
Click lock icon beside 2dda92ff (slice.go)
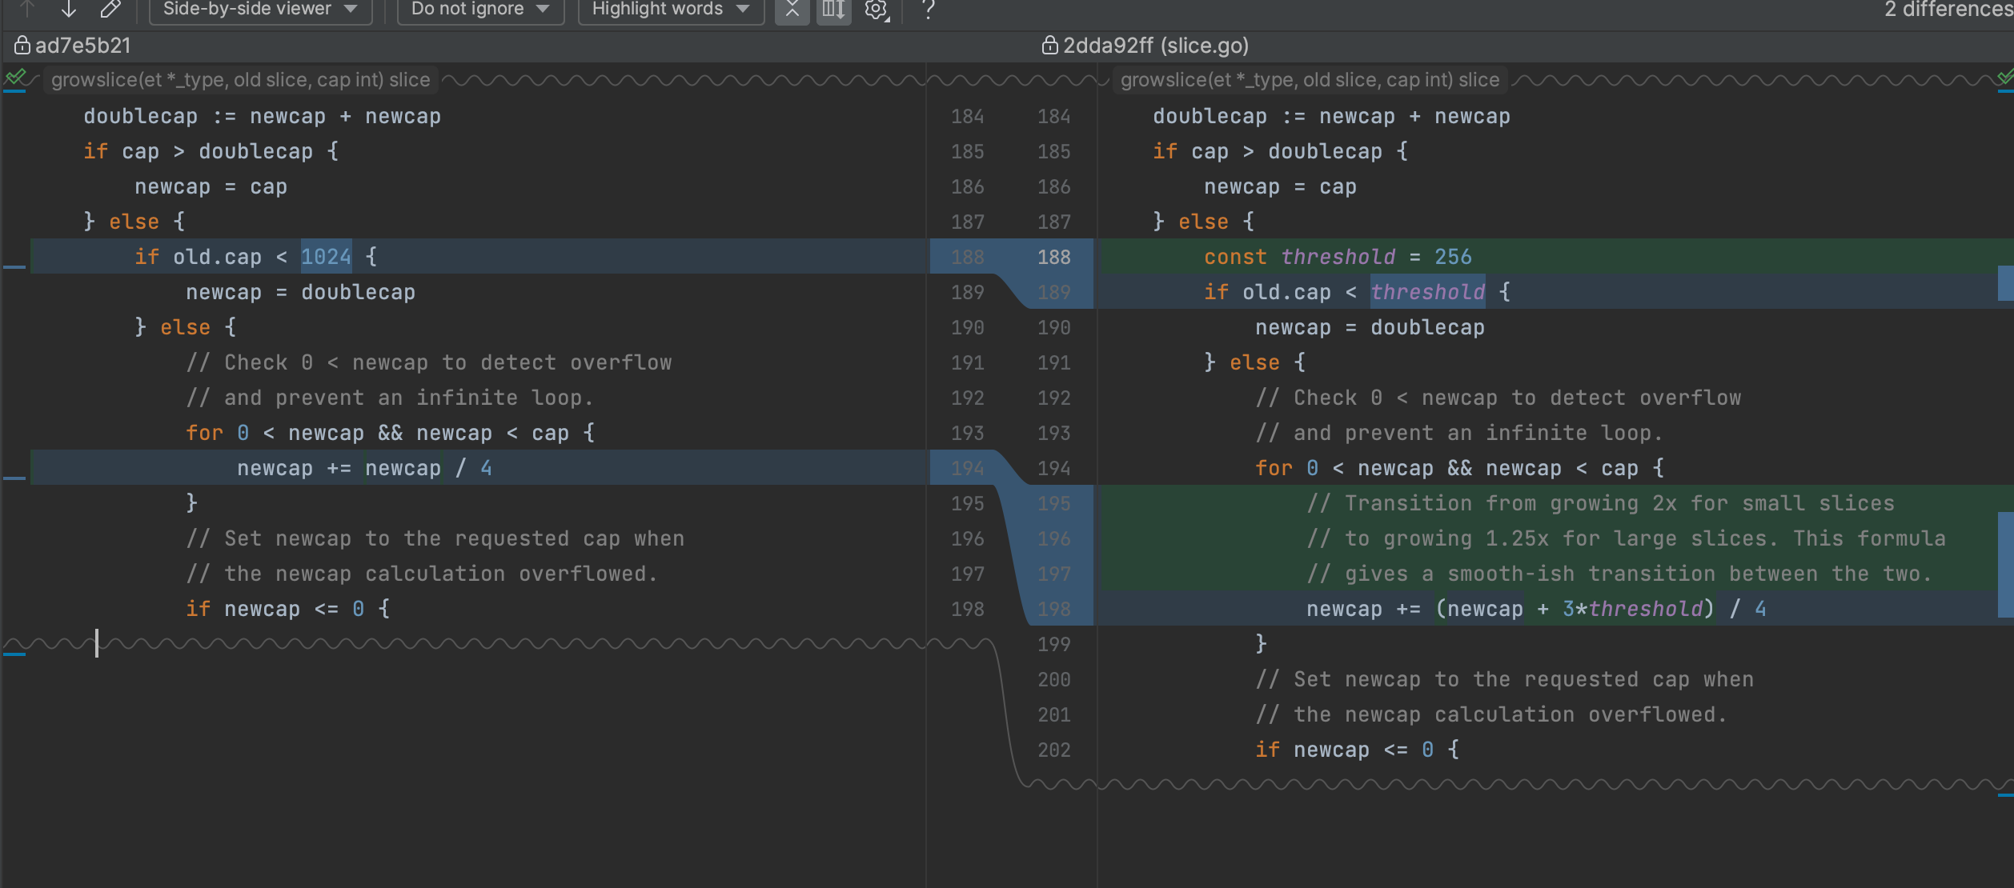pyautogui.click(x=1049, y=46)
